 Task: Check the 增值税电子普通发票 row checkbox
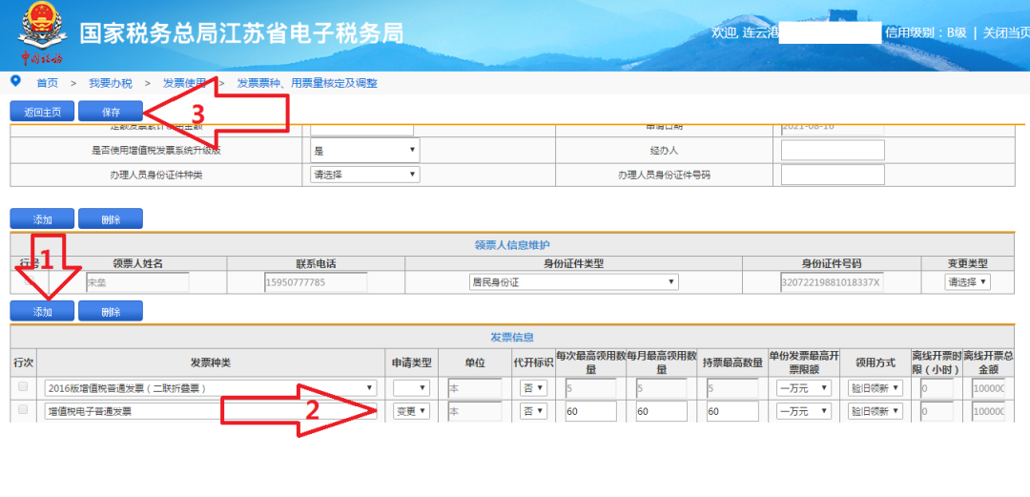click(x=23, y=409)
